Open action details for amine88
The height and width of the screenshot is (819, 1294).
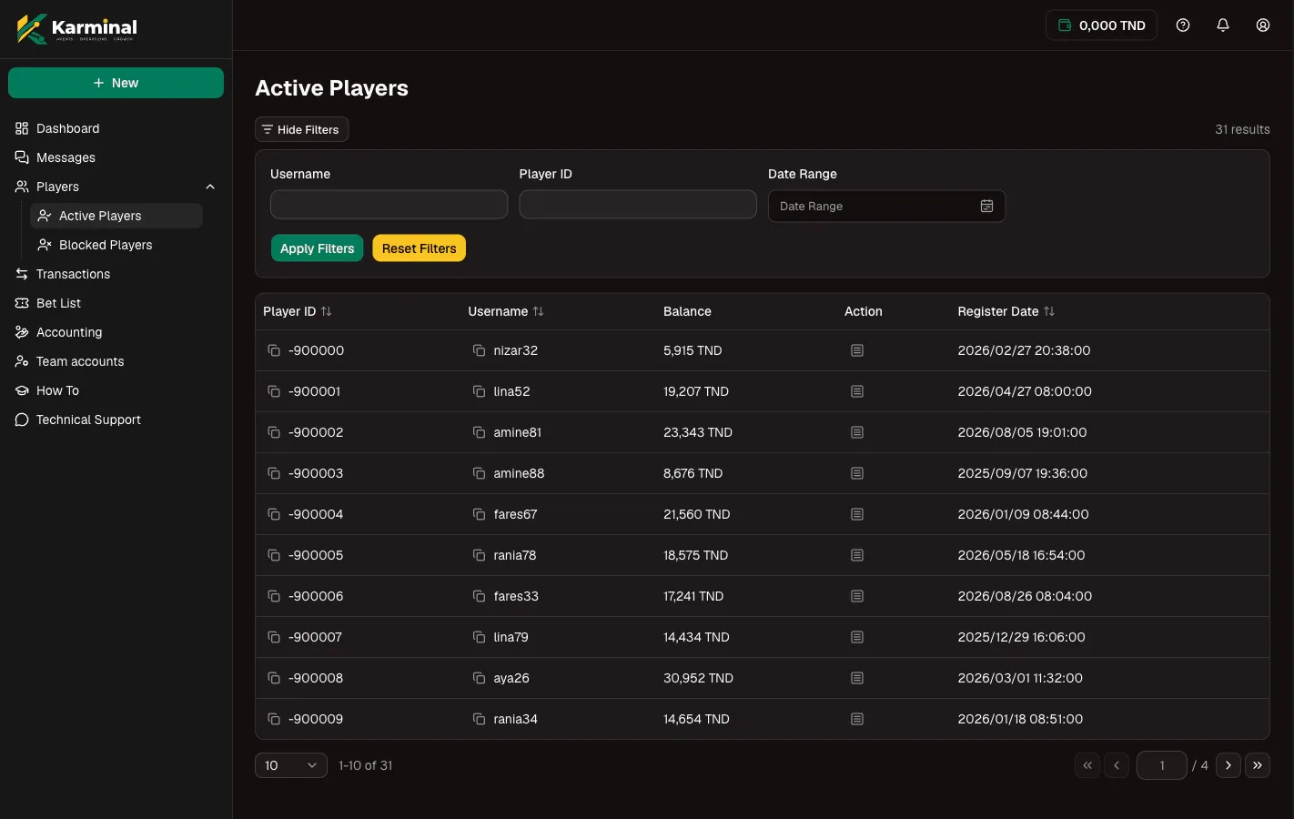[x=857, y=473]
